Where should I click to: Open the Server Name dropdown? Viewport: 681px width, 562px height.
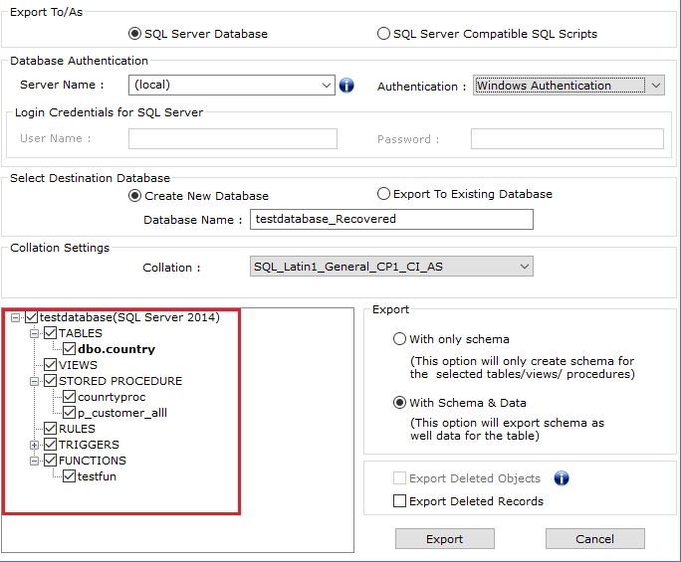328,86
